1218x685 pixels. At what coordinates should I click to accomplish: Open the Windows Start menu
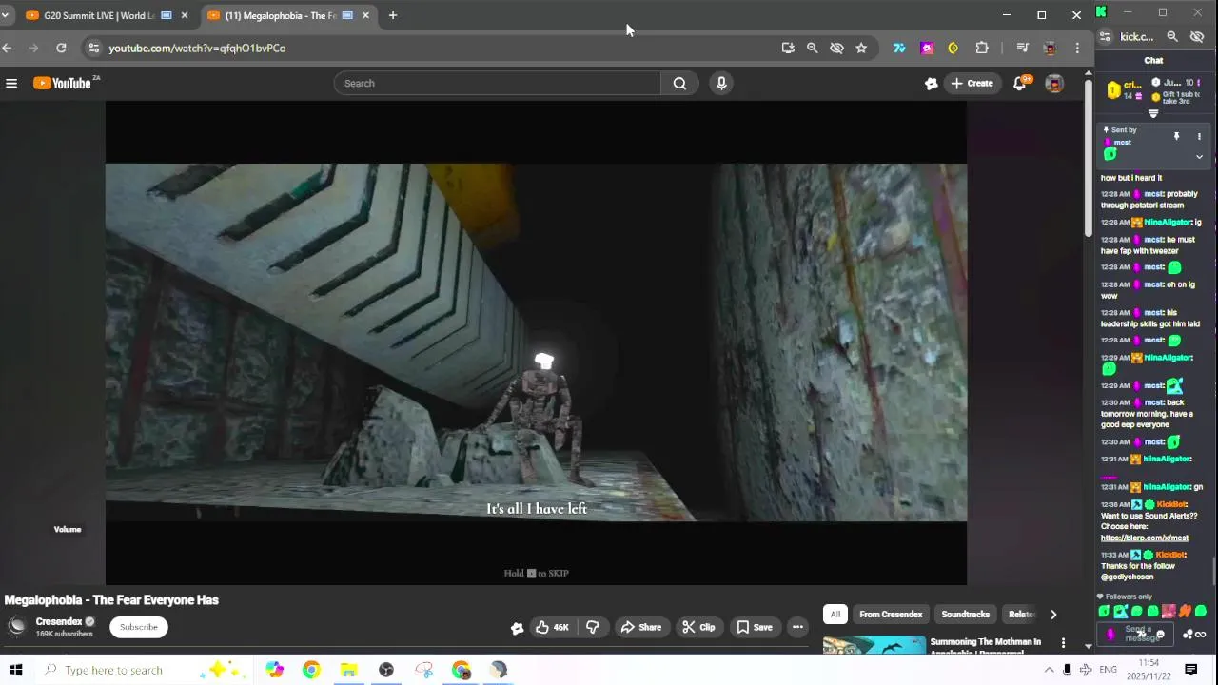(16, 670)
